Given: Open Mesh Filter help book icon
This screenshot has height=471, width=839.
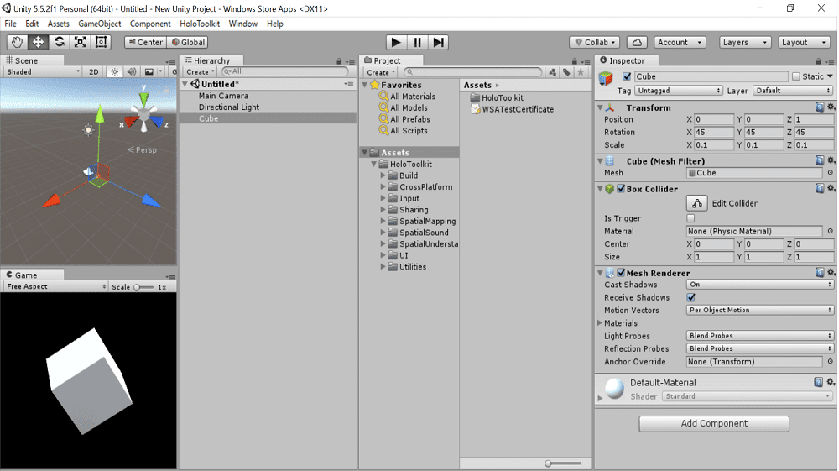Looking at the screenshot, I should point(820,160).
